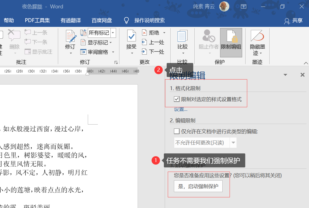This screenshot has width=309, height=208.
Task: Click the 操作说明搜索 search box
Action: tap(150, 20)
